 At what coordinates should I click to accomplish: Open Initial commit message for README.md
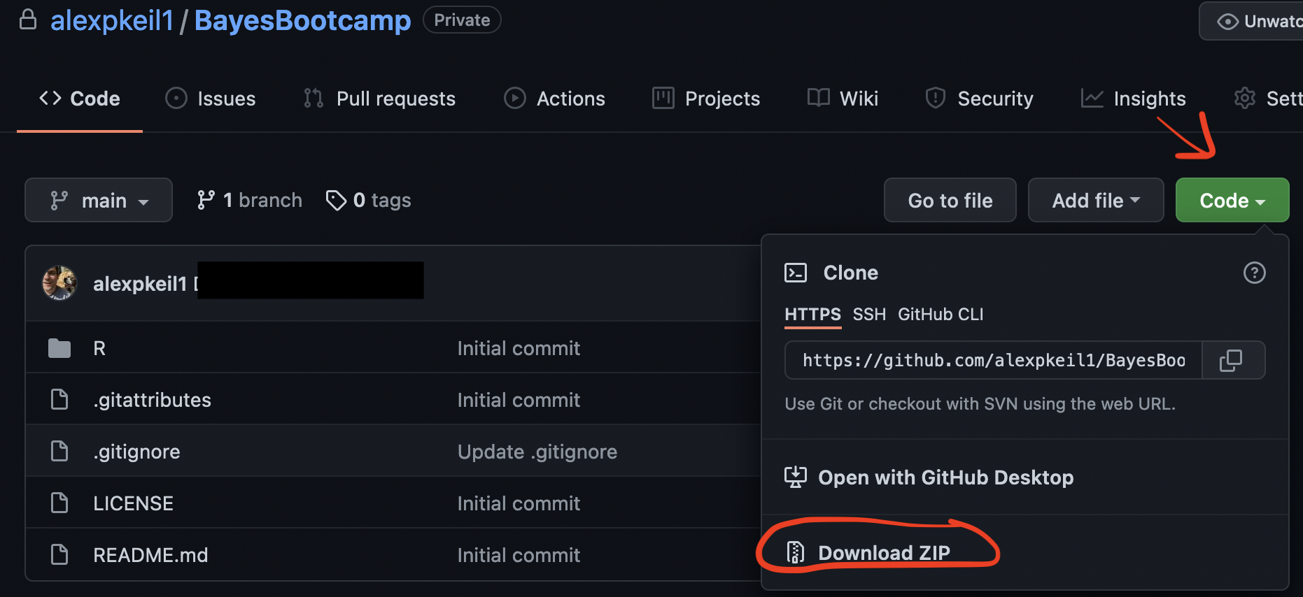pyautogui.click(x=519, y=555)
